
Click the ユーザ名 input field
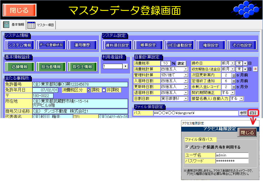(232, 155)
